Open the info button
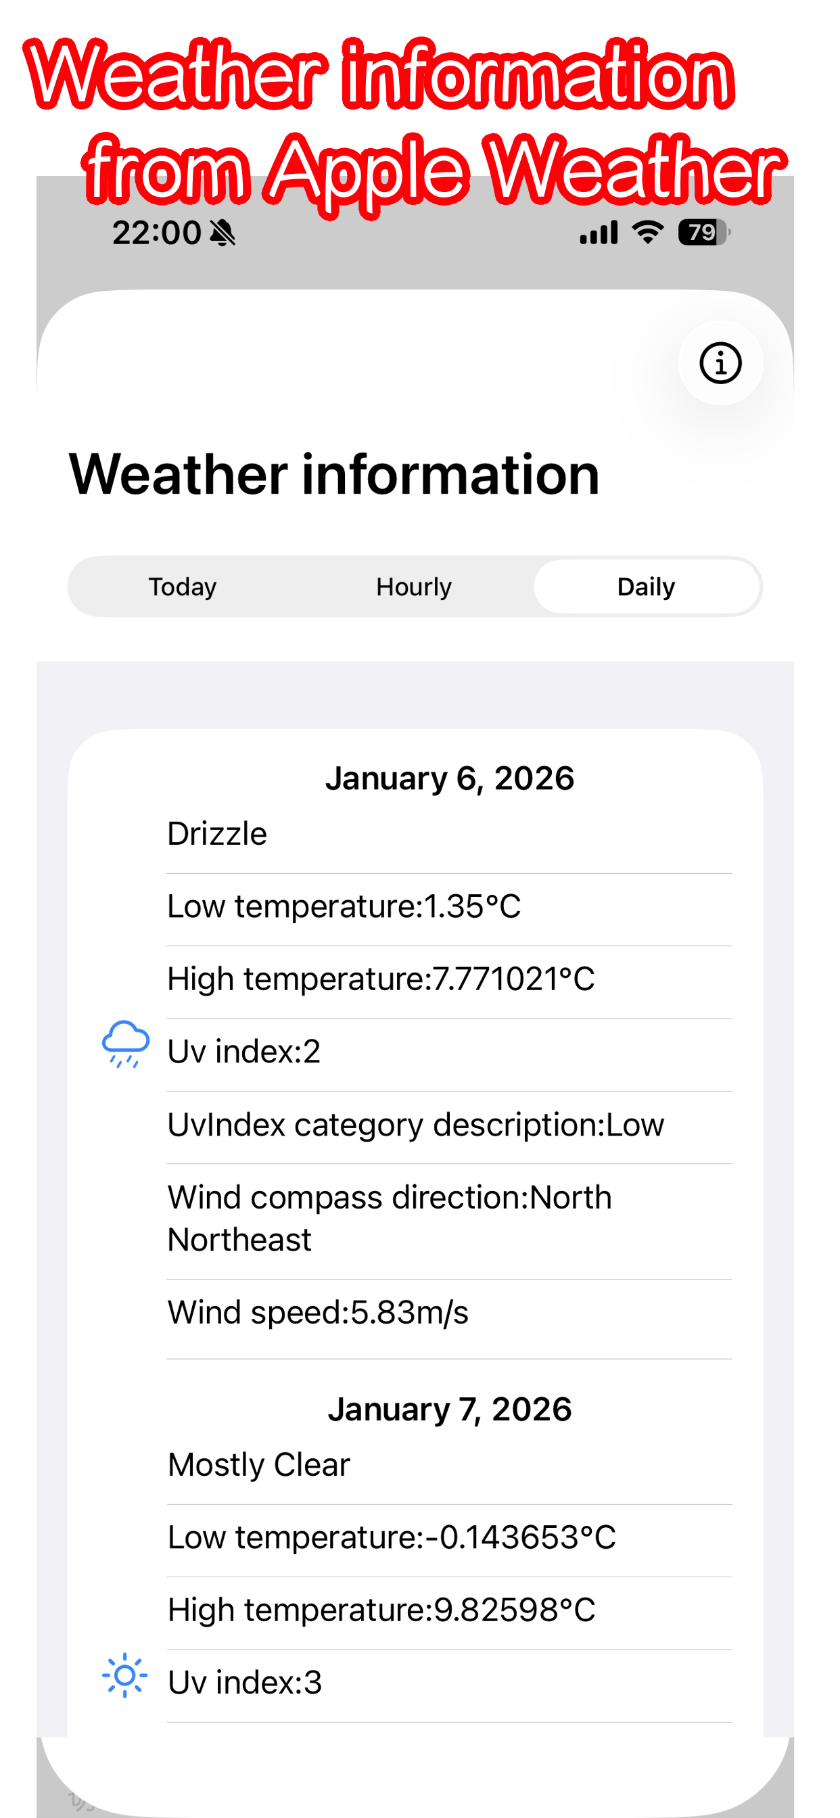This screenshot has width=840, height=1818. pos(720,363)
